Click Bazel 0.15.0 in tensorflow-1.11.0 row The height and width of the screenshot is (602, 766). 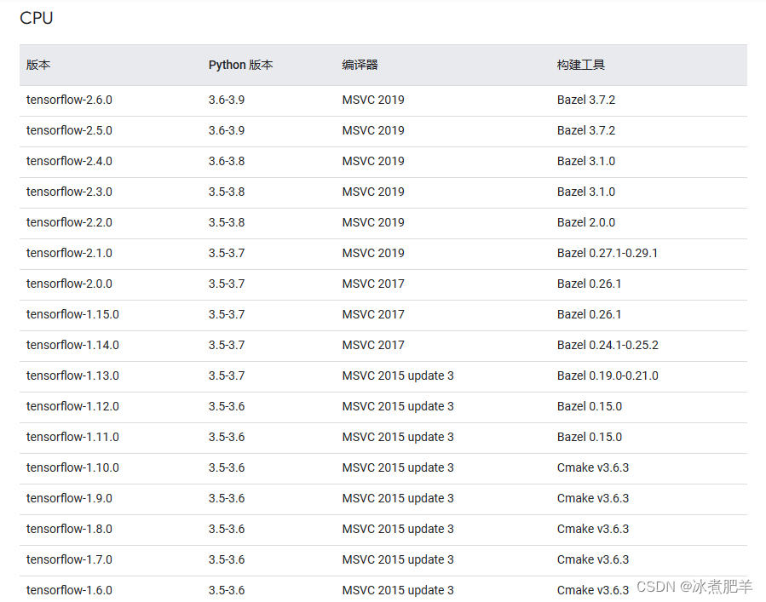(590, 437)
